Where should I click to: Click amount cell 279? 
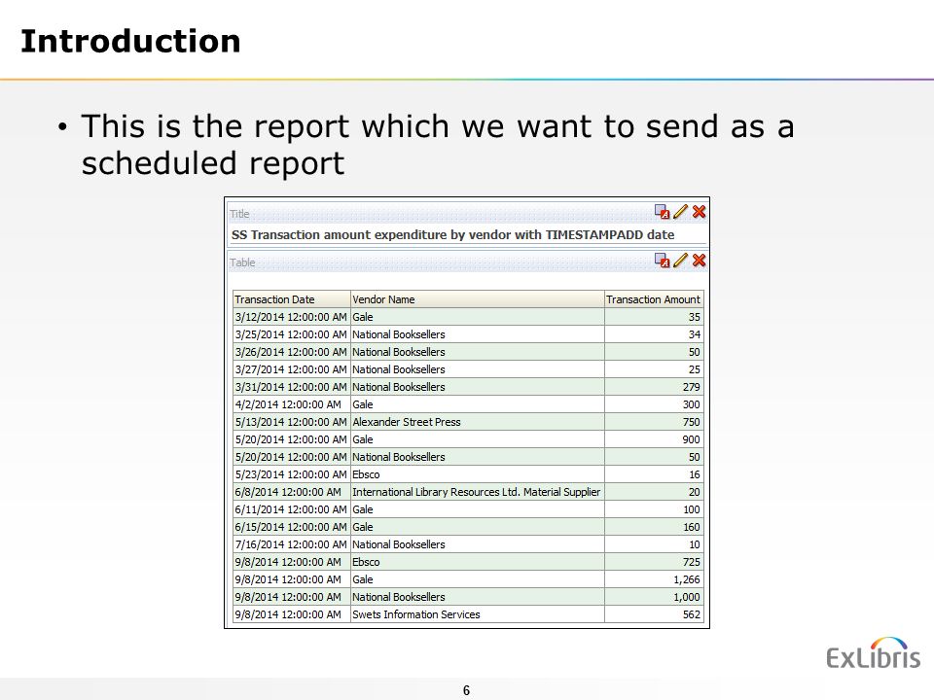click(654, 387)
